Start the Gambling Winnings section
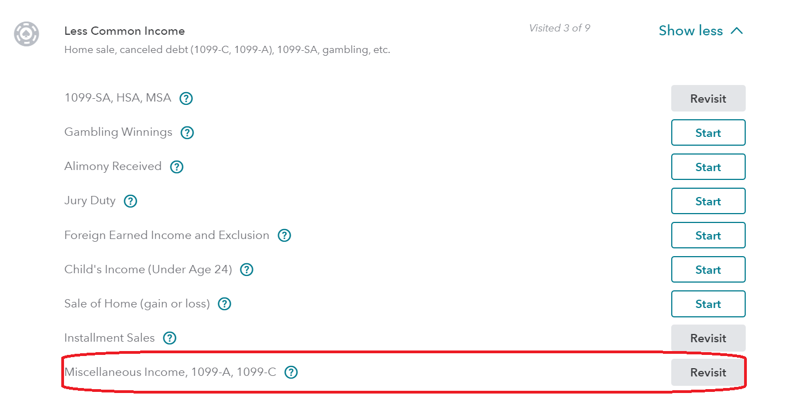Screen dimensions: 791x409 point(708,133)
